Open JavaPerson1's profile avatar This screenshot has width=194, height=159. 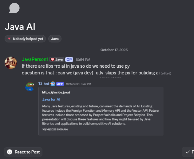click(x=10, y=62)
